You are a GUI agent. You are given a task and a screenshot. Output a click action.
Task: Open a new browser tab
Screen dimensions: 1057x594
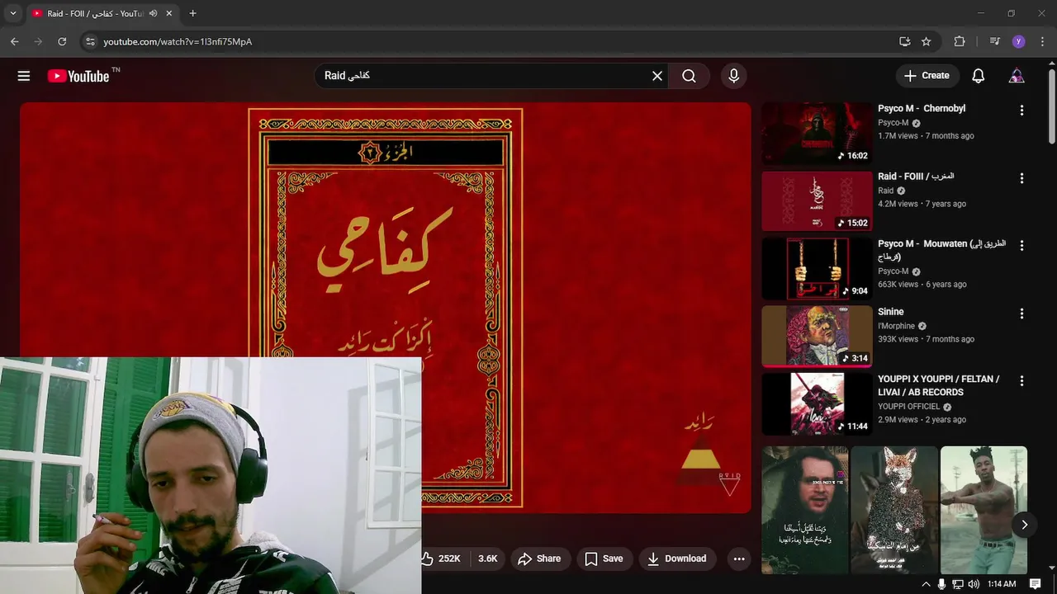[x=192, y=13]
